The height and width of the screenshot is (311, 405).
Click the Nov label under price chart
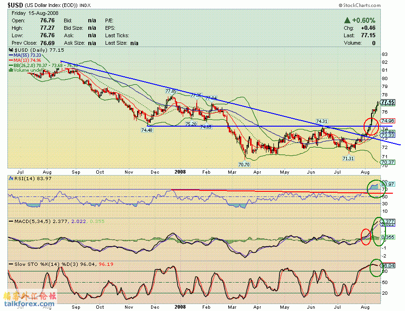(x=129, y=172)
